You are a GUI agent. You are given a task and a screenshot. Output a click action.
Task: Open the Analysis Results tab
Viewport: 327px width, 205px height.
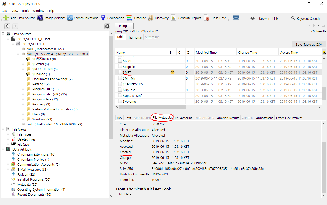pyautogui.click(x=228, y=118)
